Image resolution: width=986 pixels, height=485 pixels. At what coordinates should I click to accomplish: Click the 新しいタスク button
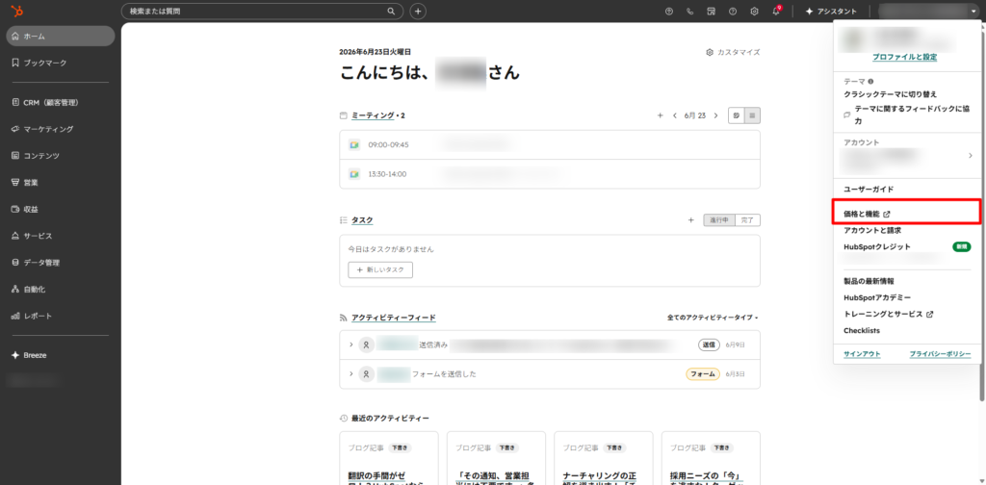coord(380,269)
